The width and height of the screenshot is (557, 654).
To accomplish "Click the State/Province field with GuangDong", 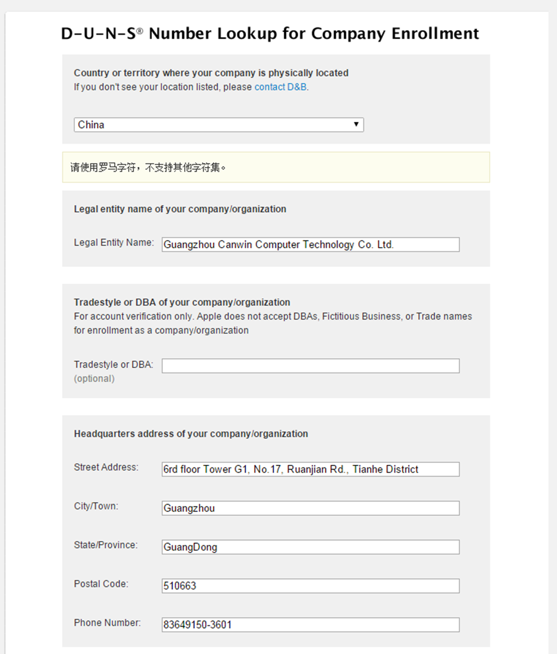I will pos(310,547).
